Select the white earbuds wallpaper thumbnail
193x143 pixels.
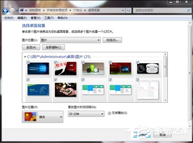[x=148, y=68]
